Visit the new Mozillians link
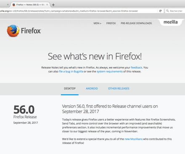Screen dimensions: 185x154 point(133,139)
